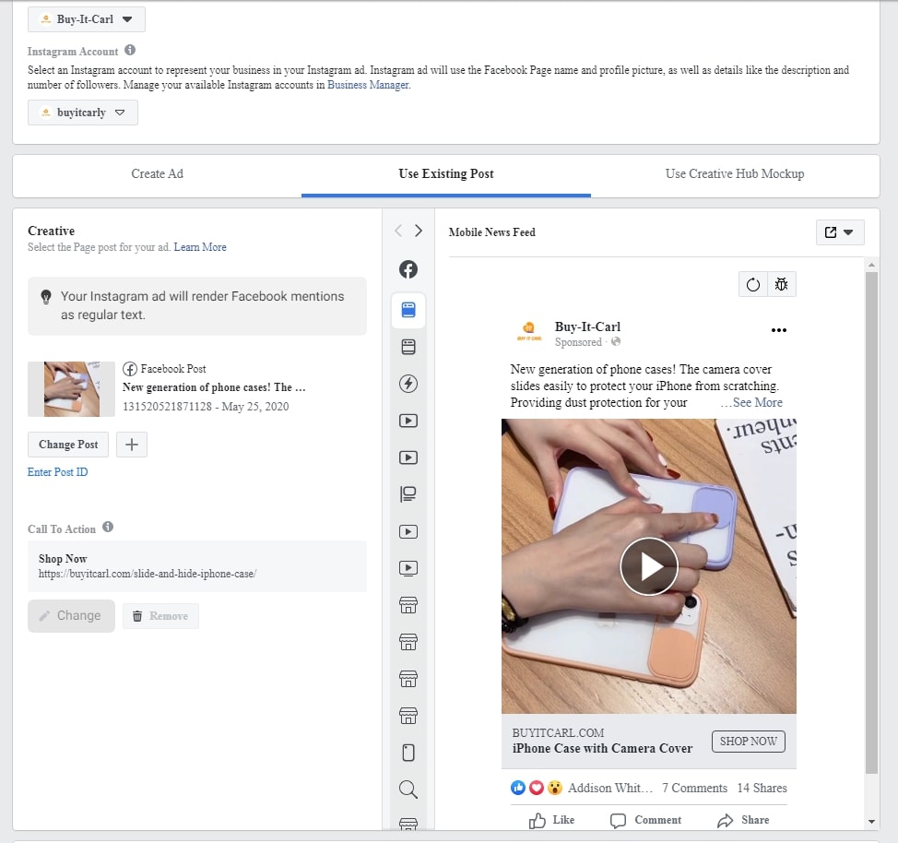Viewport: 898px width, 843px height.
Task: Open the Buy-It-Carl page dropdown
Action: coord(87,18)
